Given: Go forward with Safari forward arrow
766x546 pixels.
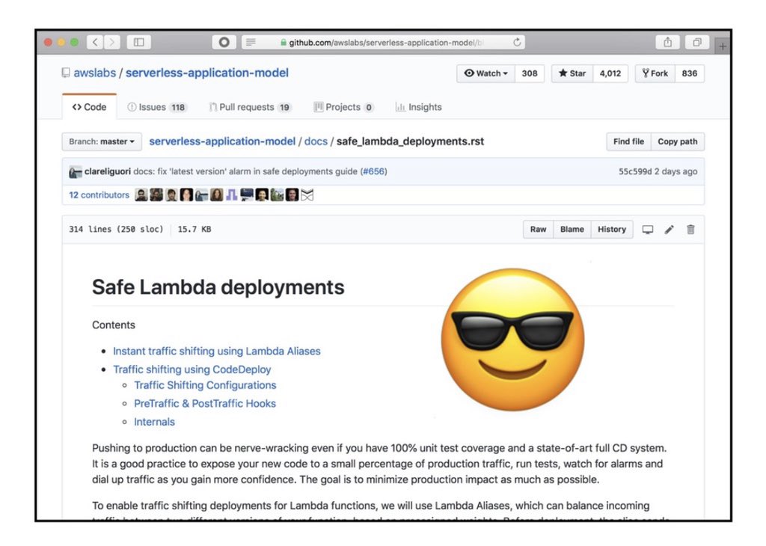Looking at the screenshot, I should point(112,43).
